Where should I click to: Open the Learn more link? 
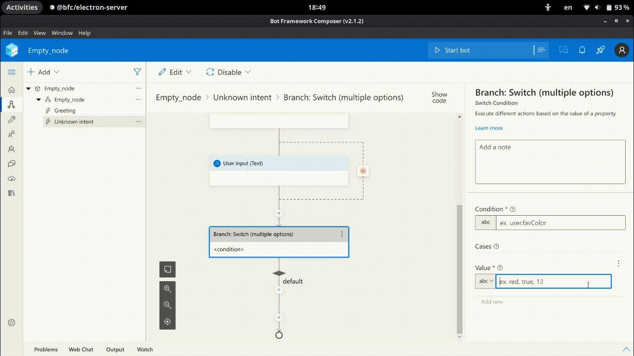[489, 128]
